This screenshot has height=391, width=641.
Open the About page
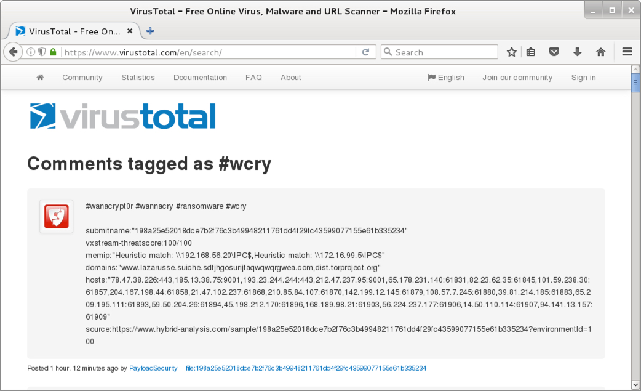[x=290, y=78]
